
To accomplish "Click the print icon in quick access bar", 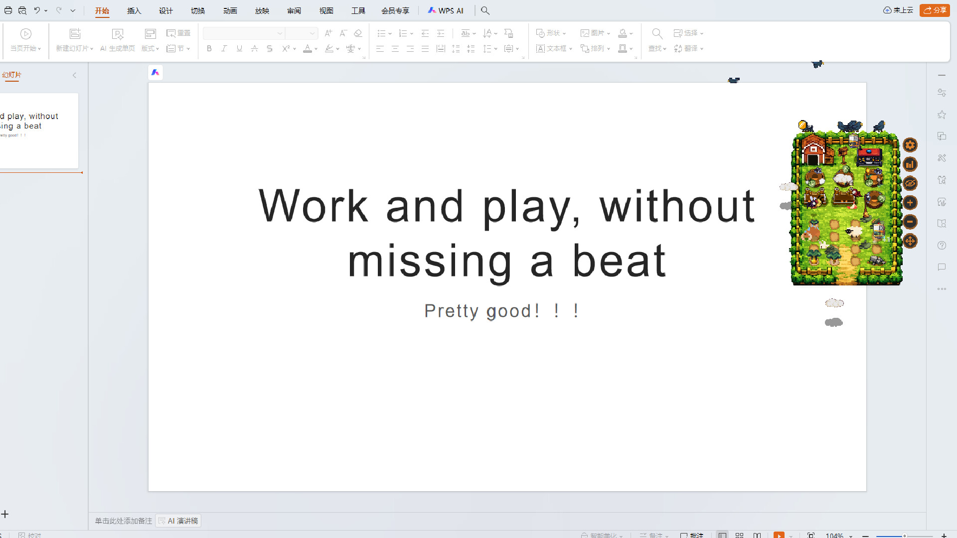I will coord(8,10).
